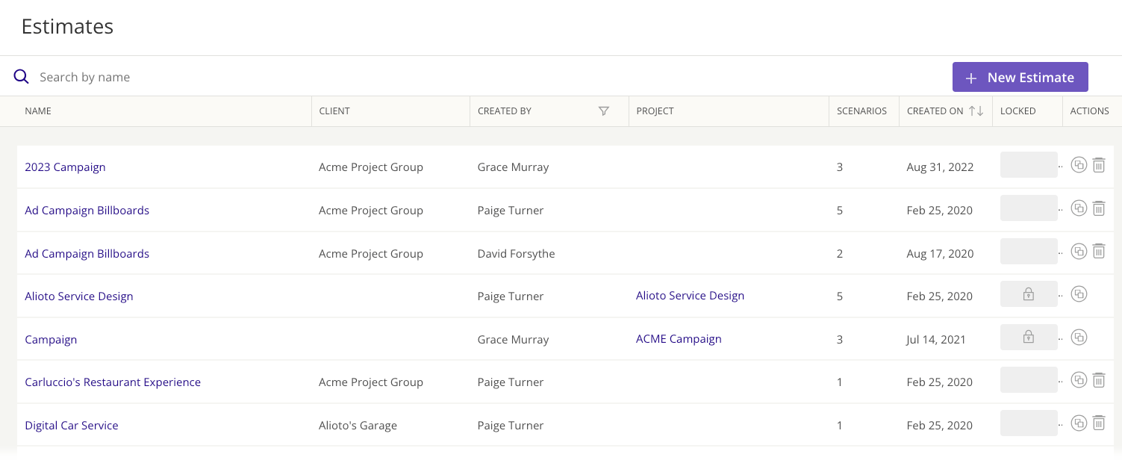Screen dimensions: 1122x460
Task: Delete the 2023 Campaign estimate
Action: (x=1099, y=165)
